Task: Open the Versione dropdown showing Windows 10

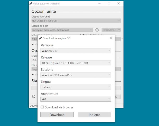Action: point(76,51)
